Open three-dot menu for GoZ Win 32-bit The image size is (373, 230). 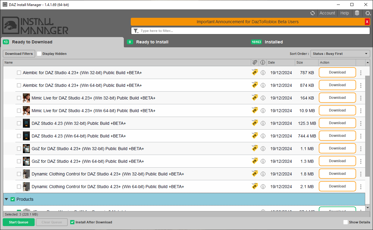(x=361, y=149)
